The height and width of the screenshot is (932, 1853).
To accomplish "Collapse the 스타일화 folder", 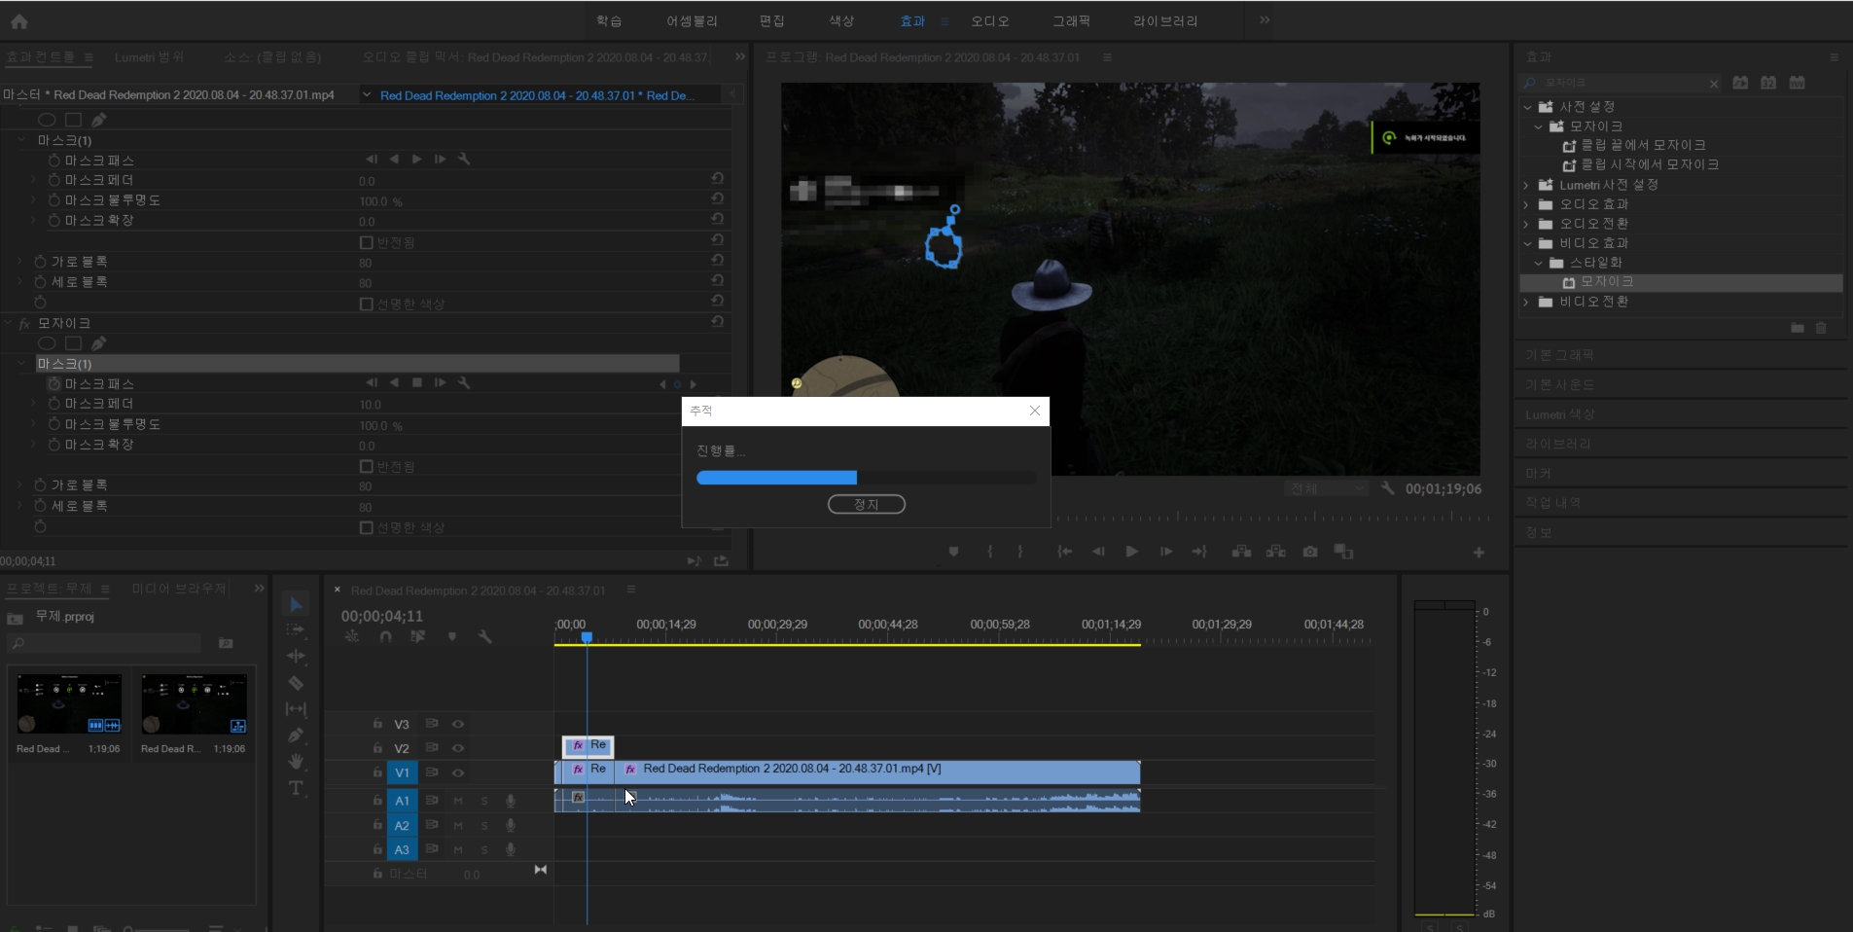I will tap(1538, 263).
